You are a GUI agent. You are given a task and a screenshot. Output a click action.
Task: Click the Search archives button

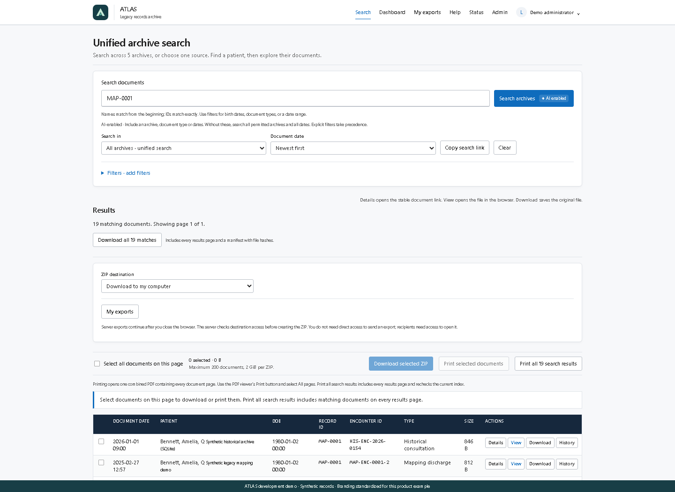coord(534,98)
